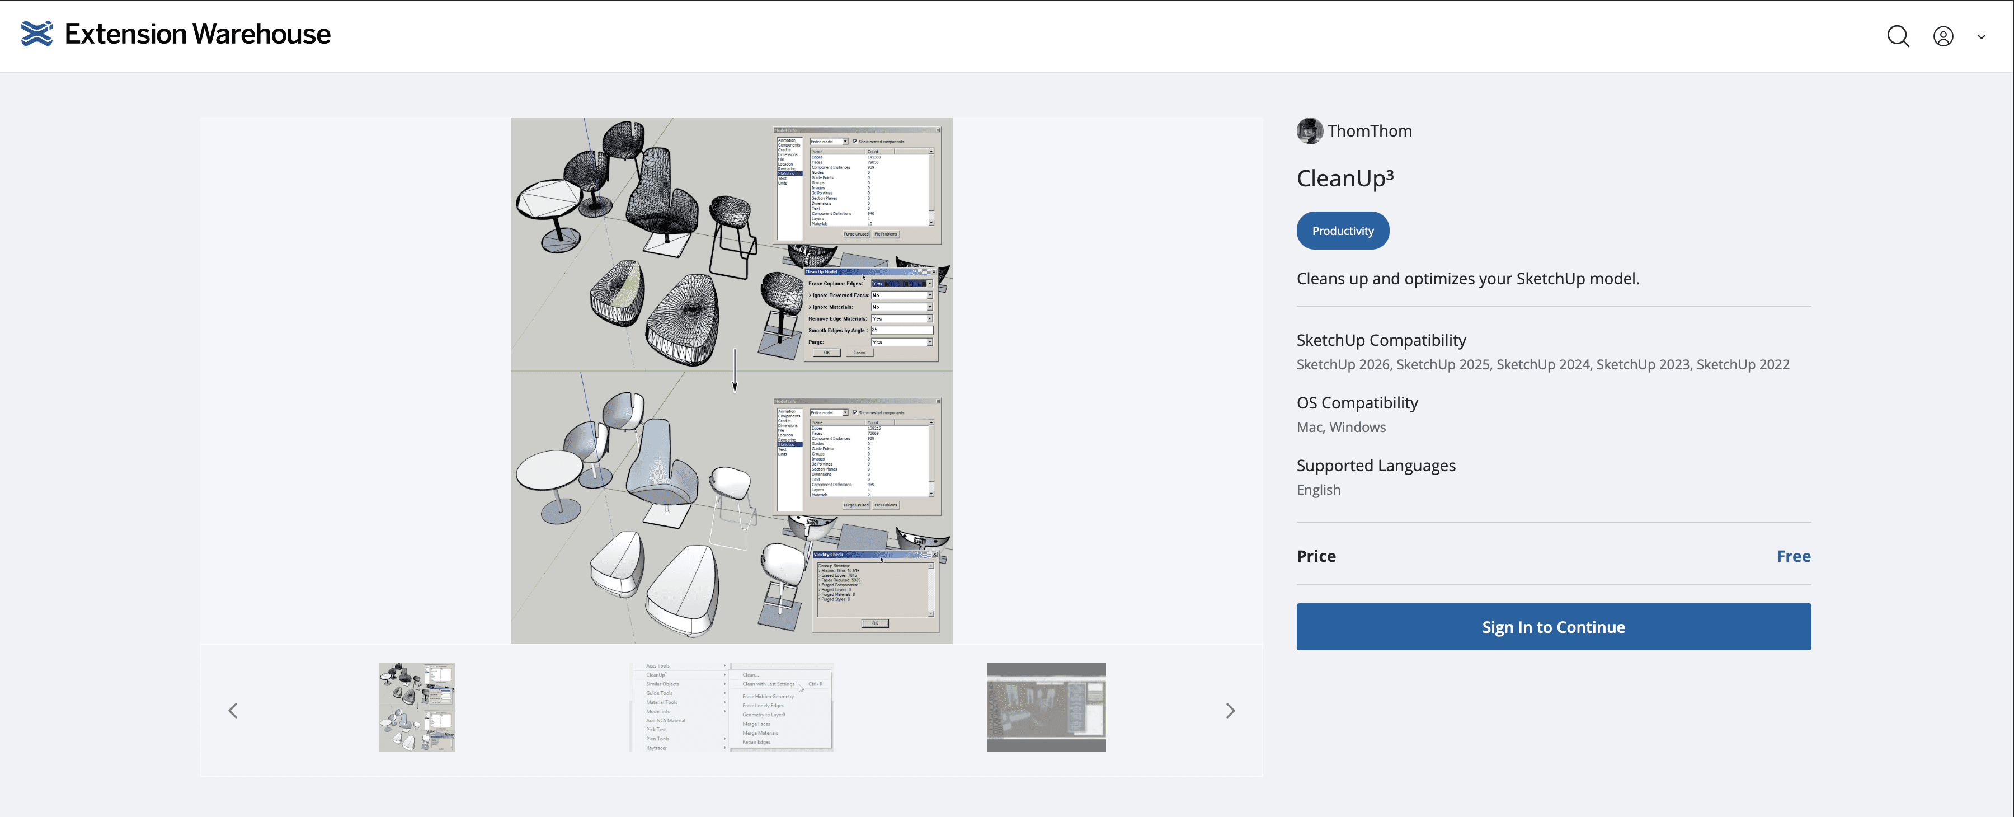Show next thumbnails with right arrow
This screenshot has height=817, width=2014.
tap(1230, 710)
